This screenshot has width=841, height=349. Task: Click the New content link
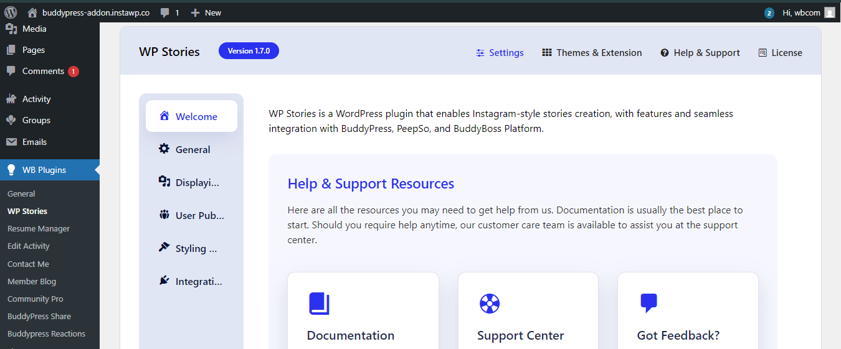coord(206,12)
